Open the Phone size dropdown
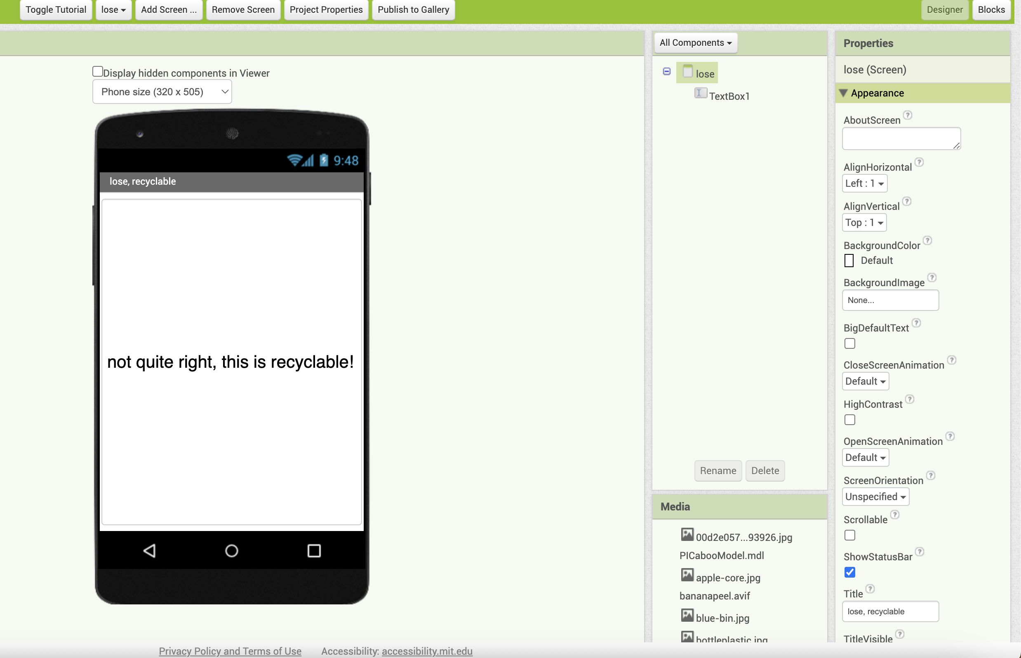This screenshot has width=1021, height=658. coord(162,92)
